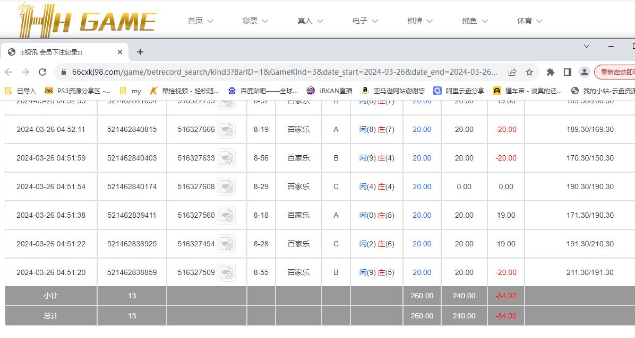Open the user profile avatar icon
Screen dimensions: 635x338
click(584, 72)
